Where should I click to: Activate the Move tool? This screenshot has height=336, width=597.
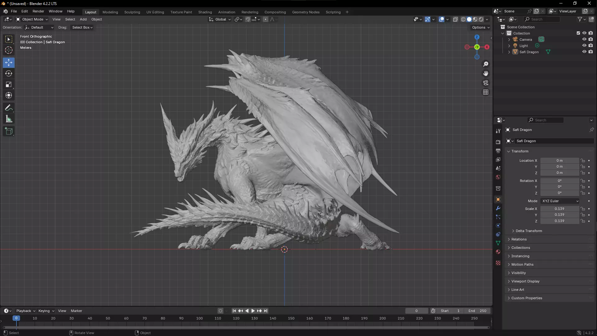tap(9, 63)
